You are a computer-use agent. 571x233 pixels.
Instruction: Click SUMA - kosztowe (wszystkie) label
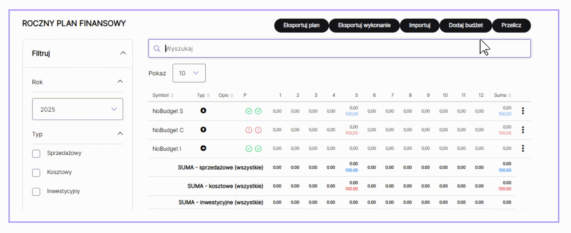225,186
